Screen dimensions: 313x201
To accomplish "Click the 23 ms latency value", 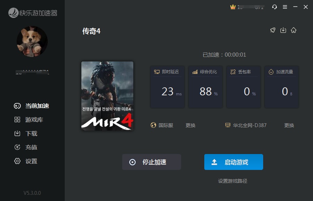I will tap(171, 92).
